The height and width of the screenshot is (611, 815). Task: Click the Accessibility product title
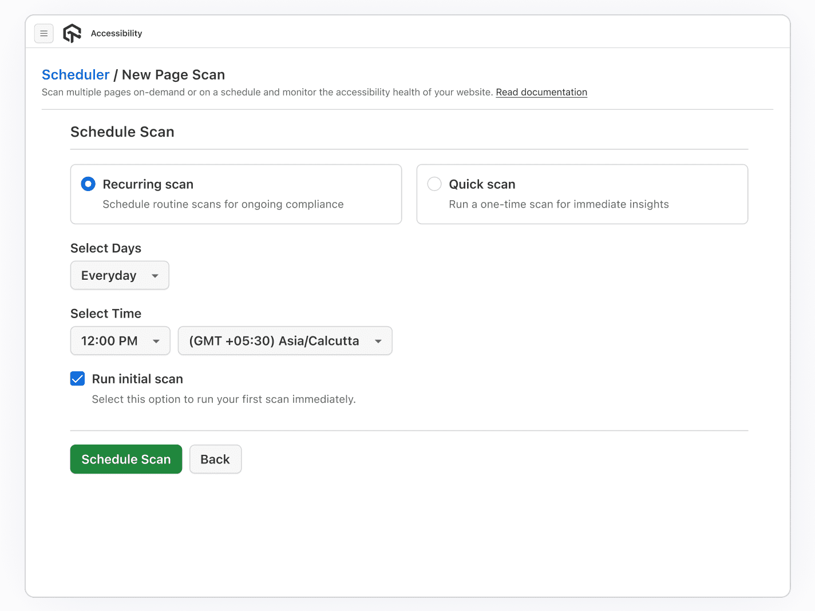point(116,34)
